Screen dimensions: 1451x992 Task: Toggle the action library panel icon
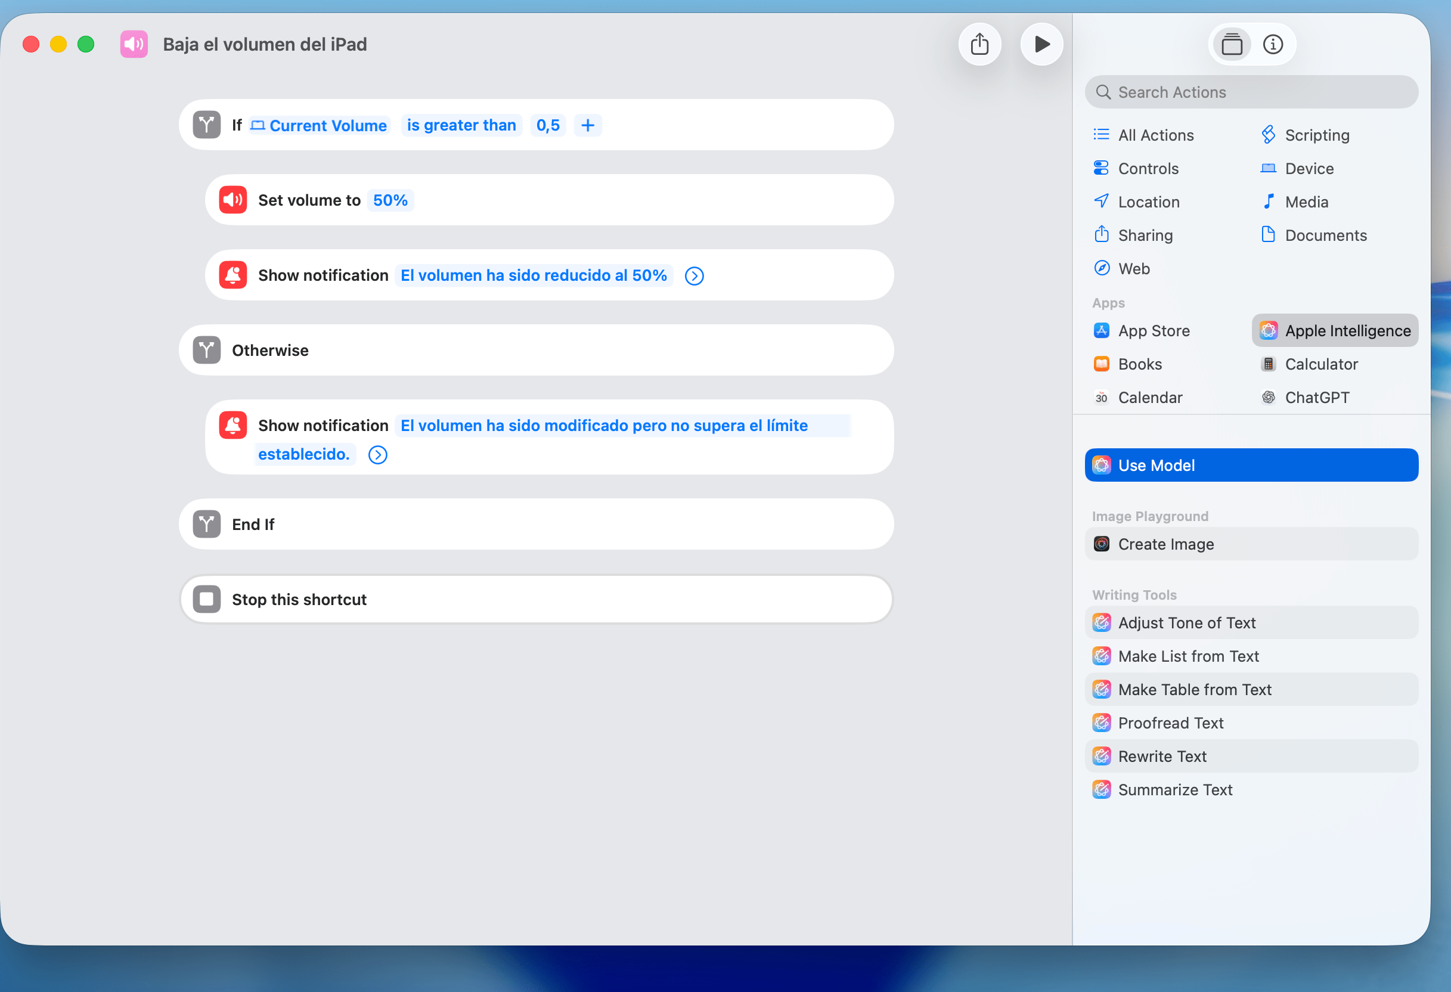(x=1231, y=44)
